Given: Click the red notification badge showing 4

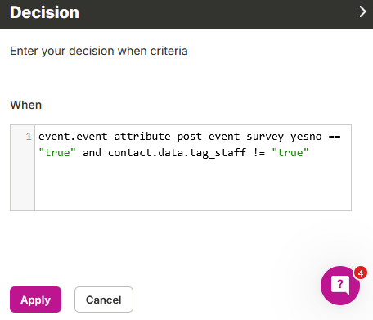Looking at the screenshot, I should 361,273.
